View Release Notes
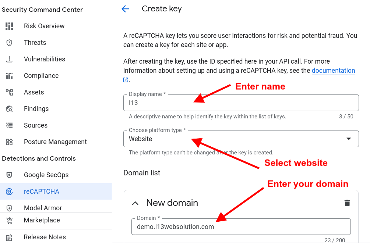The image size is (370, 243). [x=45, y=237]
